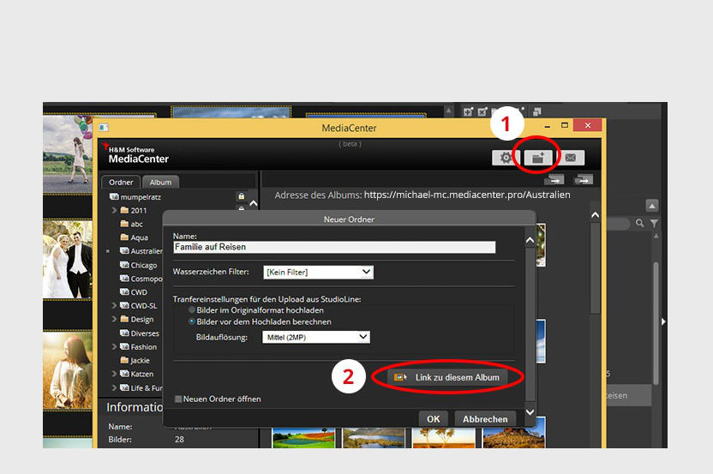Select 'Bilder vor dem Hochladen berechnen' option
713x474 pixels.
click(x=192, y=321)
